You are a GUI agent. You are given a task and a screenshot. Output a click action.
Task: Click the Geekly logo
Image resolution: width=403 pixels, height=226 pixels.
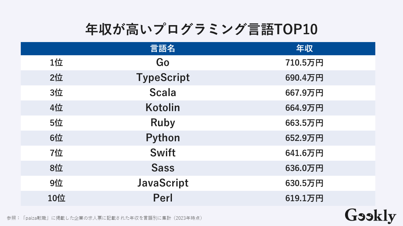pyautogui.click(x=370, y=216)
